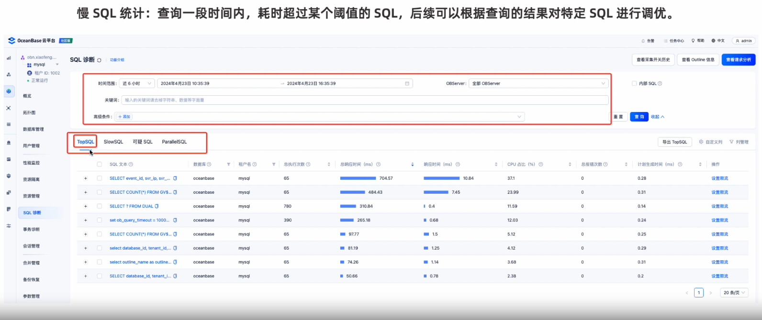This screenshot has height=320, width=762.
Task: Copy the SELECT ? FROM DUAL statement
Action: [x=157, y=206]
